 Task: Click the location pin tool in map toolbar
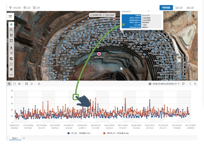click(11, 48)
